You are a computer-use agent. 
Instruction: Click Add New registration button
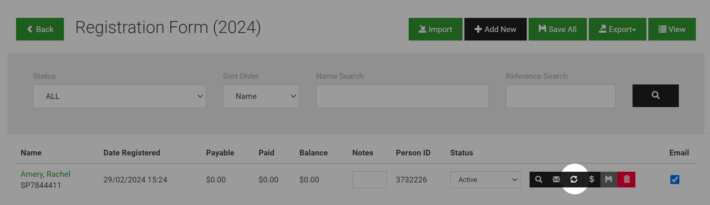pyautogui.click(x=495, y=29)
